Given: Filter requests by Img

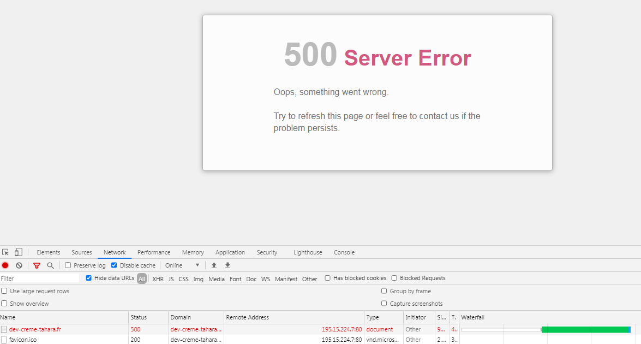Looking at the screenshot, I should [x=198, y=279].
